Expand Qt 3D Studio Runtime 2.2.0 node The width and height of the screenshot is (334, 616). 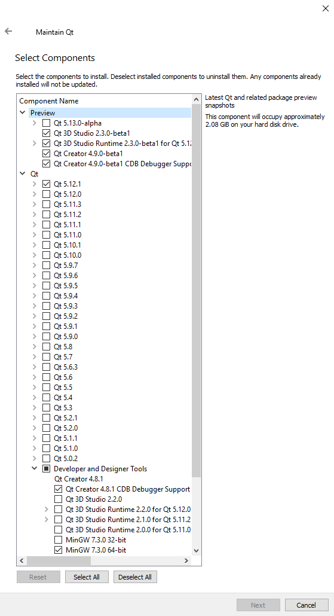click(x=47, y=509)
